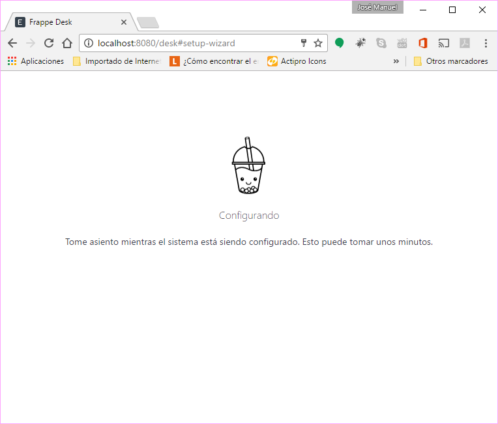The width and height of the screenshot is (498, 424).
Task: Open the saved password key icon
Action: pos(303,43)
